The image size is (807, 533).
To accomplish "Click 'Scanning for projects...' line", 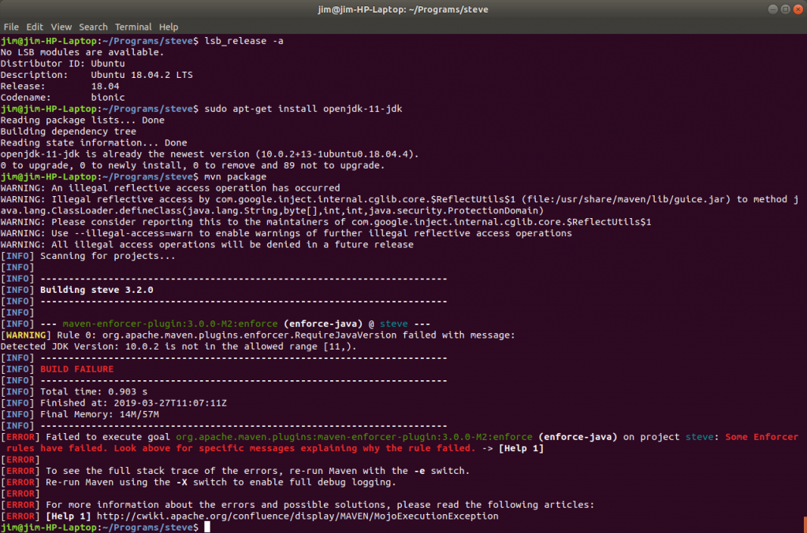I will (107, 256).
